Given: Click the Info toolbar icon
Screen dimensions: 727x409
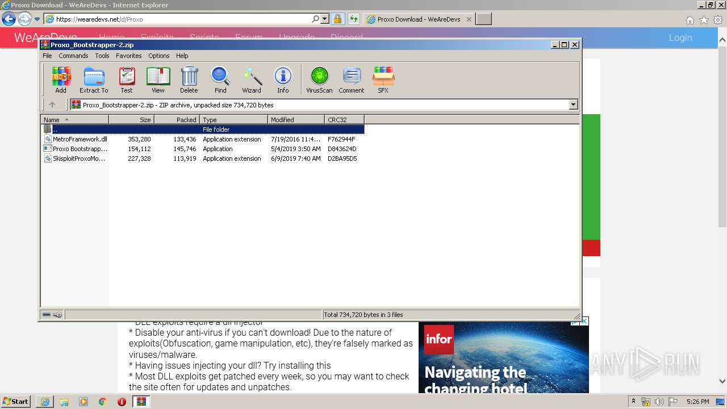Looking at the screenshot, I should click(x=283, y=80).
